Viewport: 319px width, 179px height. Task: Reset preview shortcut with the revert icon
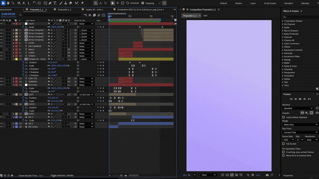pyautogui.click(x=317, y=108)
